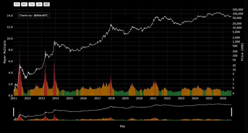Click the 2015 x-axis label
Viewport: 248px width, 133px height.
click(69, 98)
